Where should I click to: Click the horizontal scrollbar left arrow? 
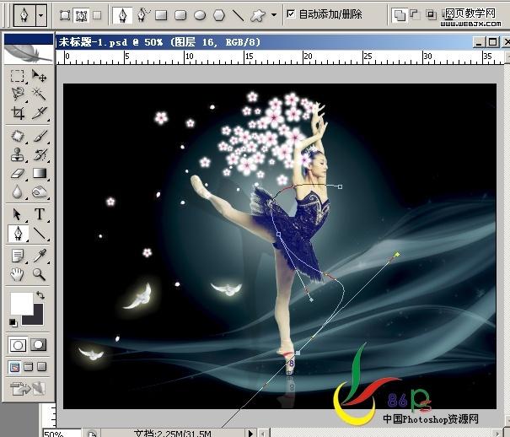262,433
